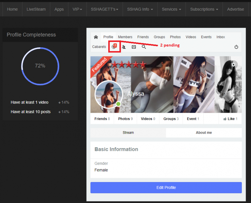
Task: Expand the VIP dropdown menu
Action: tap(77, 9)
